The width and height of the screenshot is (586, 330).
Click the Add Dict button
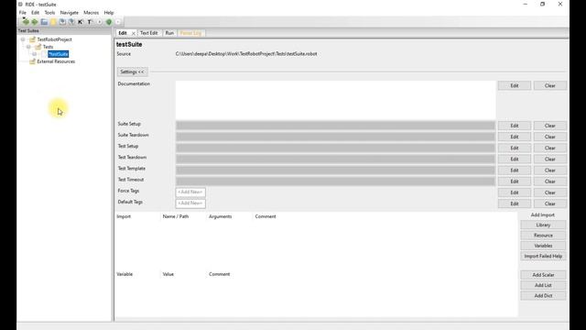click(x=543, y=296)
